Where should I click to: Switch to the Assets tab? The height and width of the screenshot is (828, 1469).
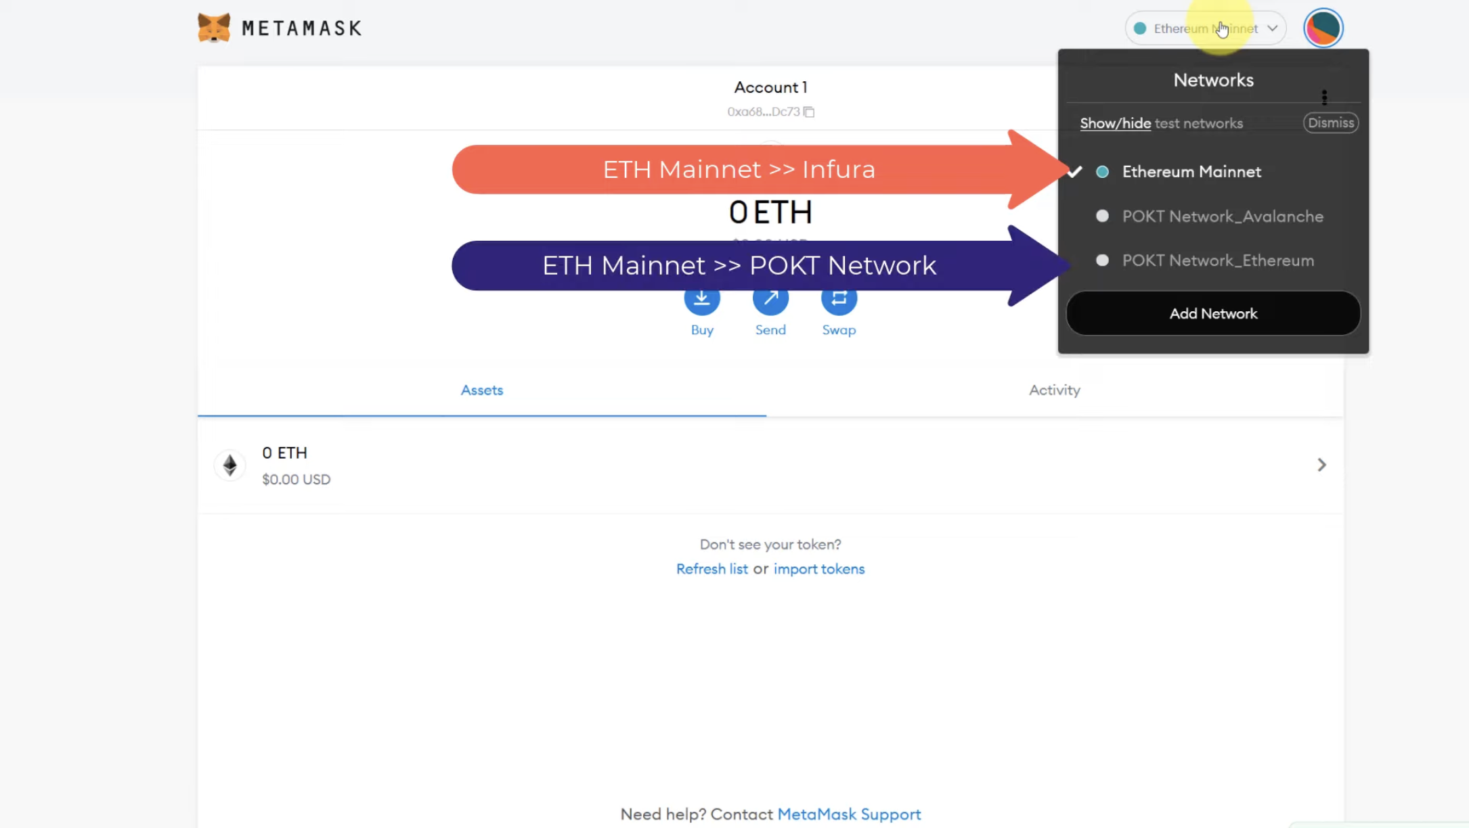tap(481, 389)
